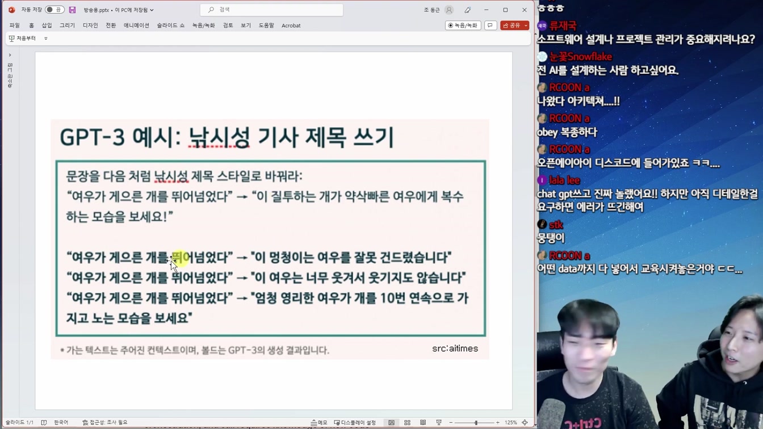The width and height of the screenshot is (763, 429).
Task: Start slideshow from status bar icon
Action: [439, 423]
